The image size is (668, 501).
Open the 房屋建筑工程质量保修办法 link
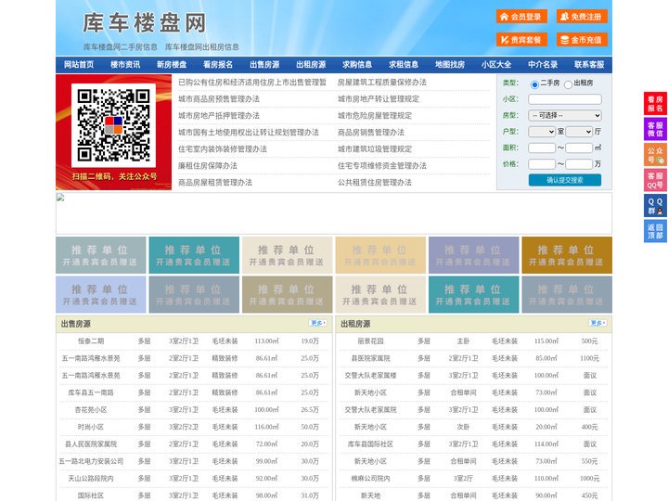pyautogui.click(x=382, y=83)
